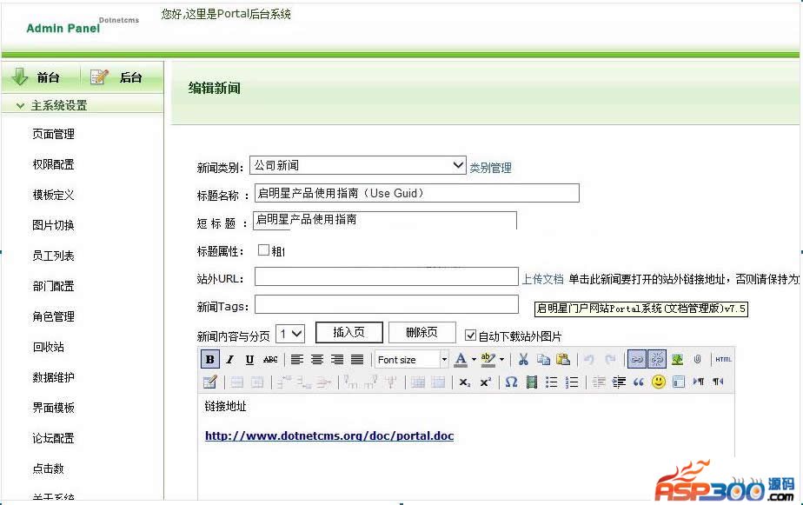Screen dimensions: 803x505
Task: Insert a numbered list
Action: pos(572,382)
